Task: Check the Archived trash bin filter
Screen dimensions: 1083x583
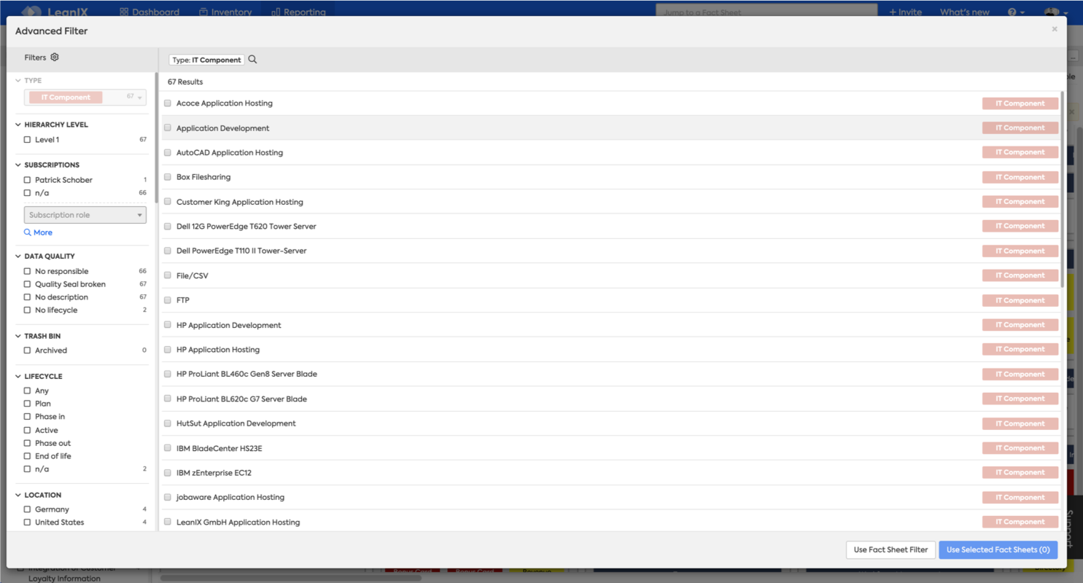Action: coord(28,351)
